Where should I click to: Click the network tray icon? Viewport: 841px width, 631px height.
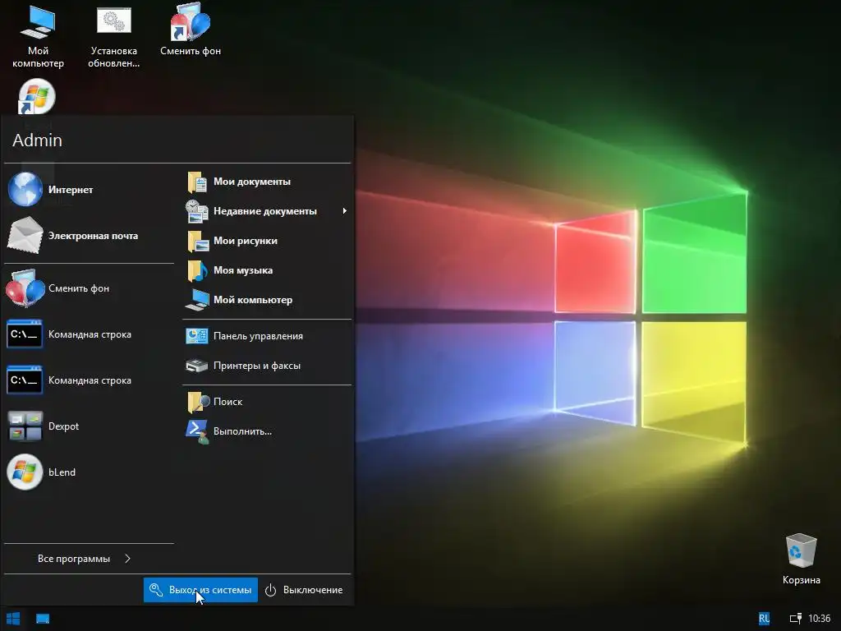[795, 619]
